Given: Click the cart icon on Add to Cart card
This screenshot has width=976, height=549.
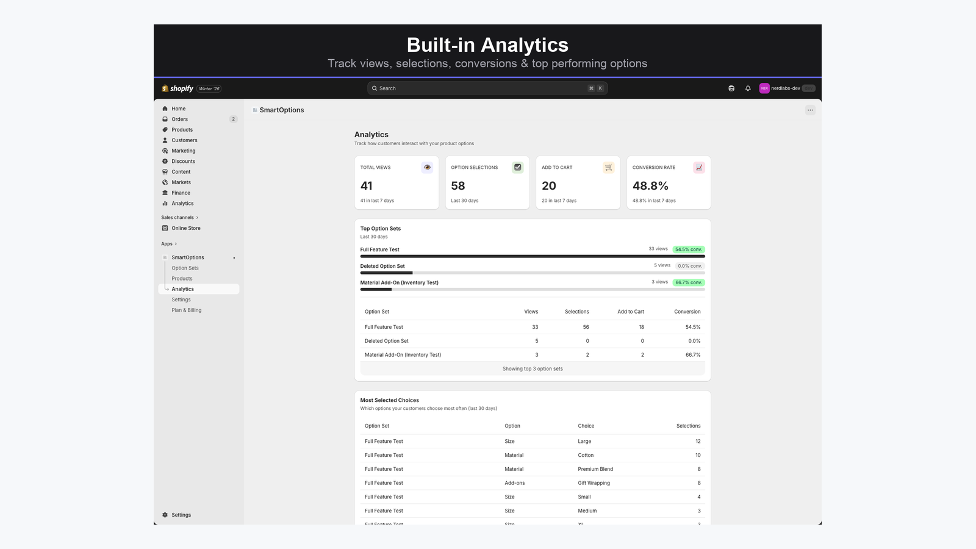Looking at the screenshot, I should pos(608,167).
